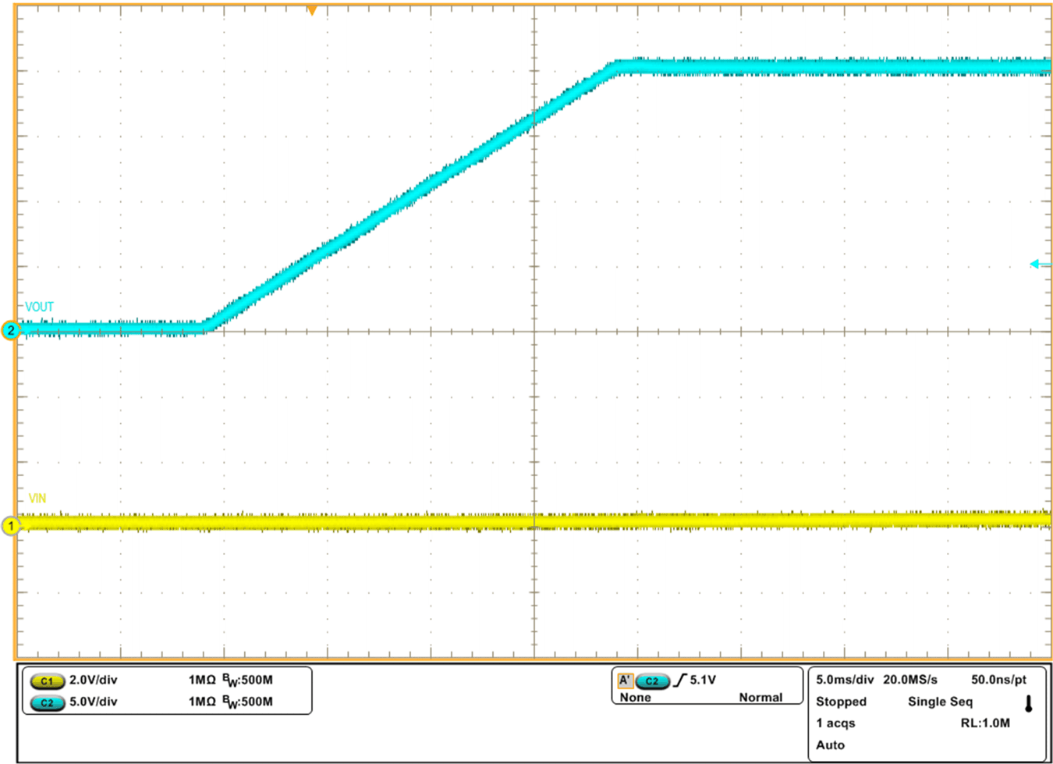
Task: Click the channel 2 ground reference marker
Action: tap(11, 329)
